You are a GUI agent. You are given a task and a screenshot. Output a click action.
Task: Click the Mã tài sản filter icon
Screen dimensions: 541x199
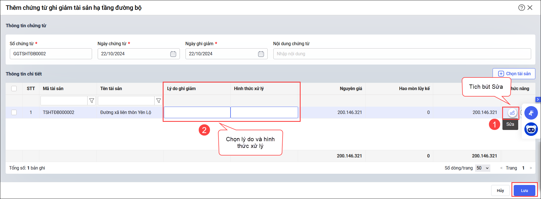[x=91, y=100]
